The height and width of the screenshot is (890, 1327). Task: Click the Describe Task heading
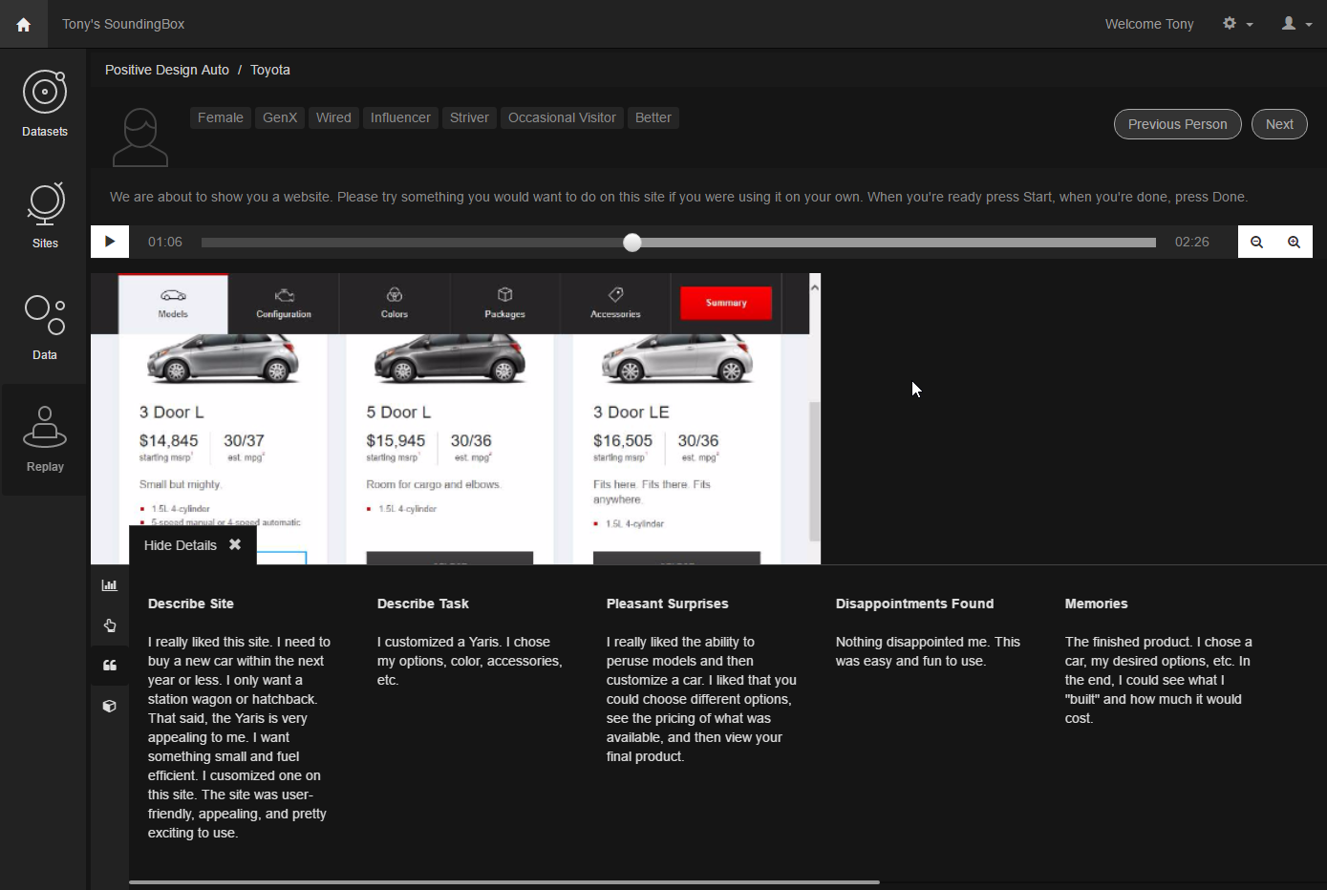423,604
